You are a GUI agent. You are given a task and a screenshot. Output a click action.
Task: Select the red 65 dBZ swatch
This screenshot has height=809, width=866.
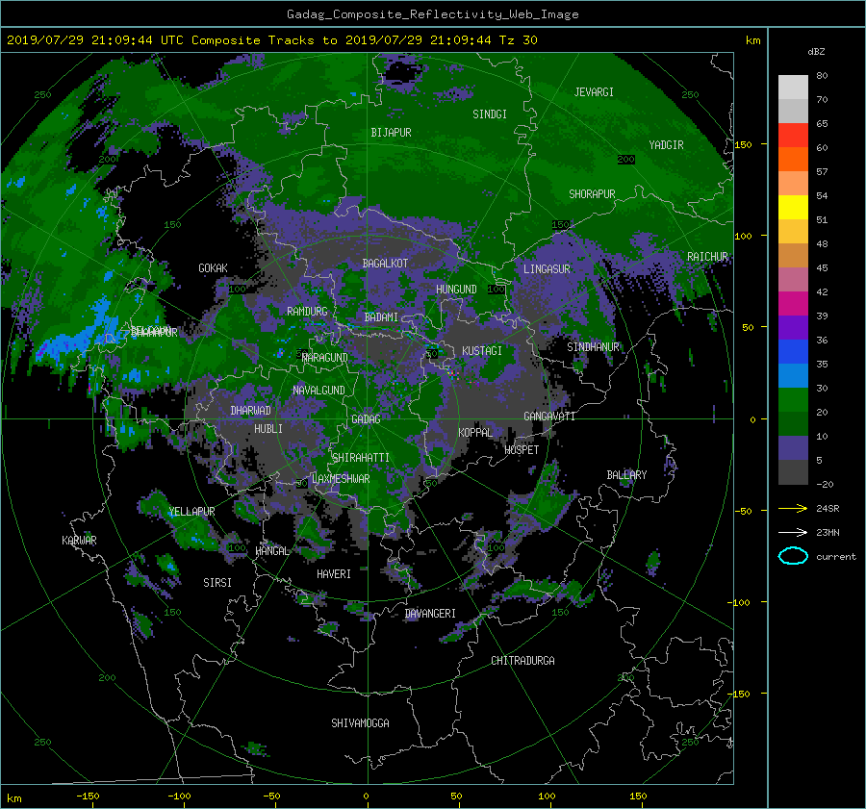[x=793, y=135]
